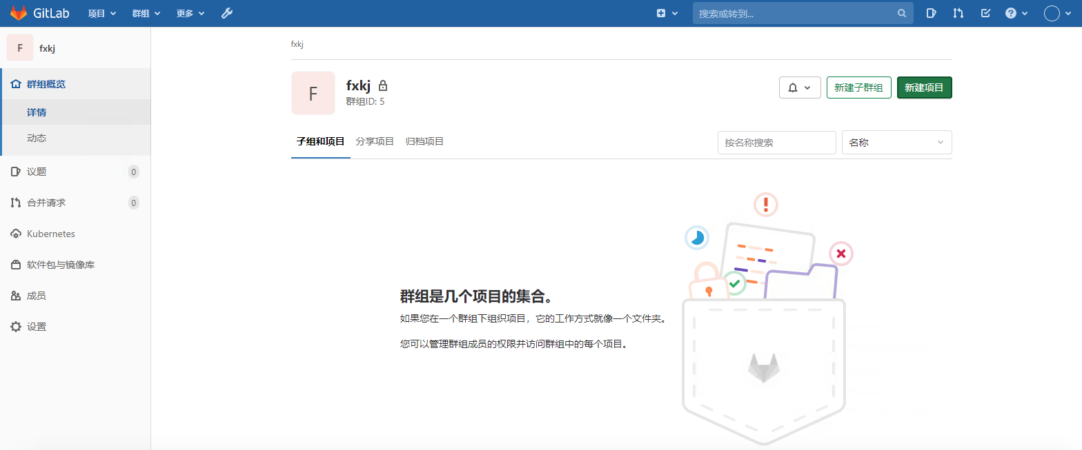Click the 群组ID: 5 text
The width and height of the screenshot is (1082, 450).
tap(365, 101)
